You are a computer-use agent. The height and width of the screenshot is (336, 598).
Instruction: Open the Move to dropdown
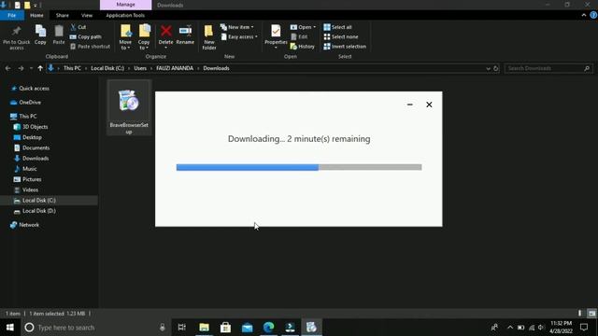pyautogui.click(x=125, y=37)
